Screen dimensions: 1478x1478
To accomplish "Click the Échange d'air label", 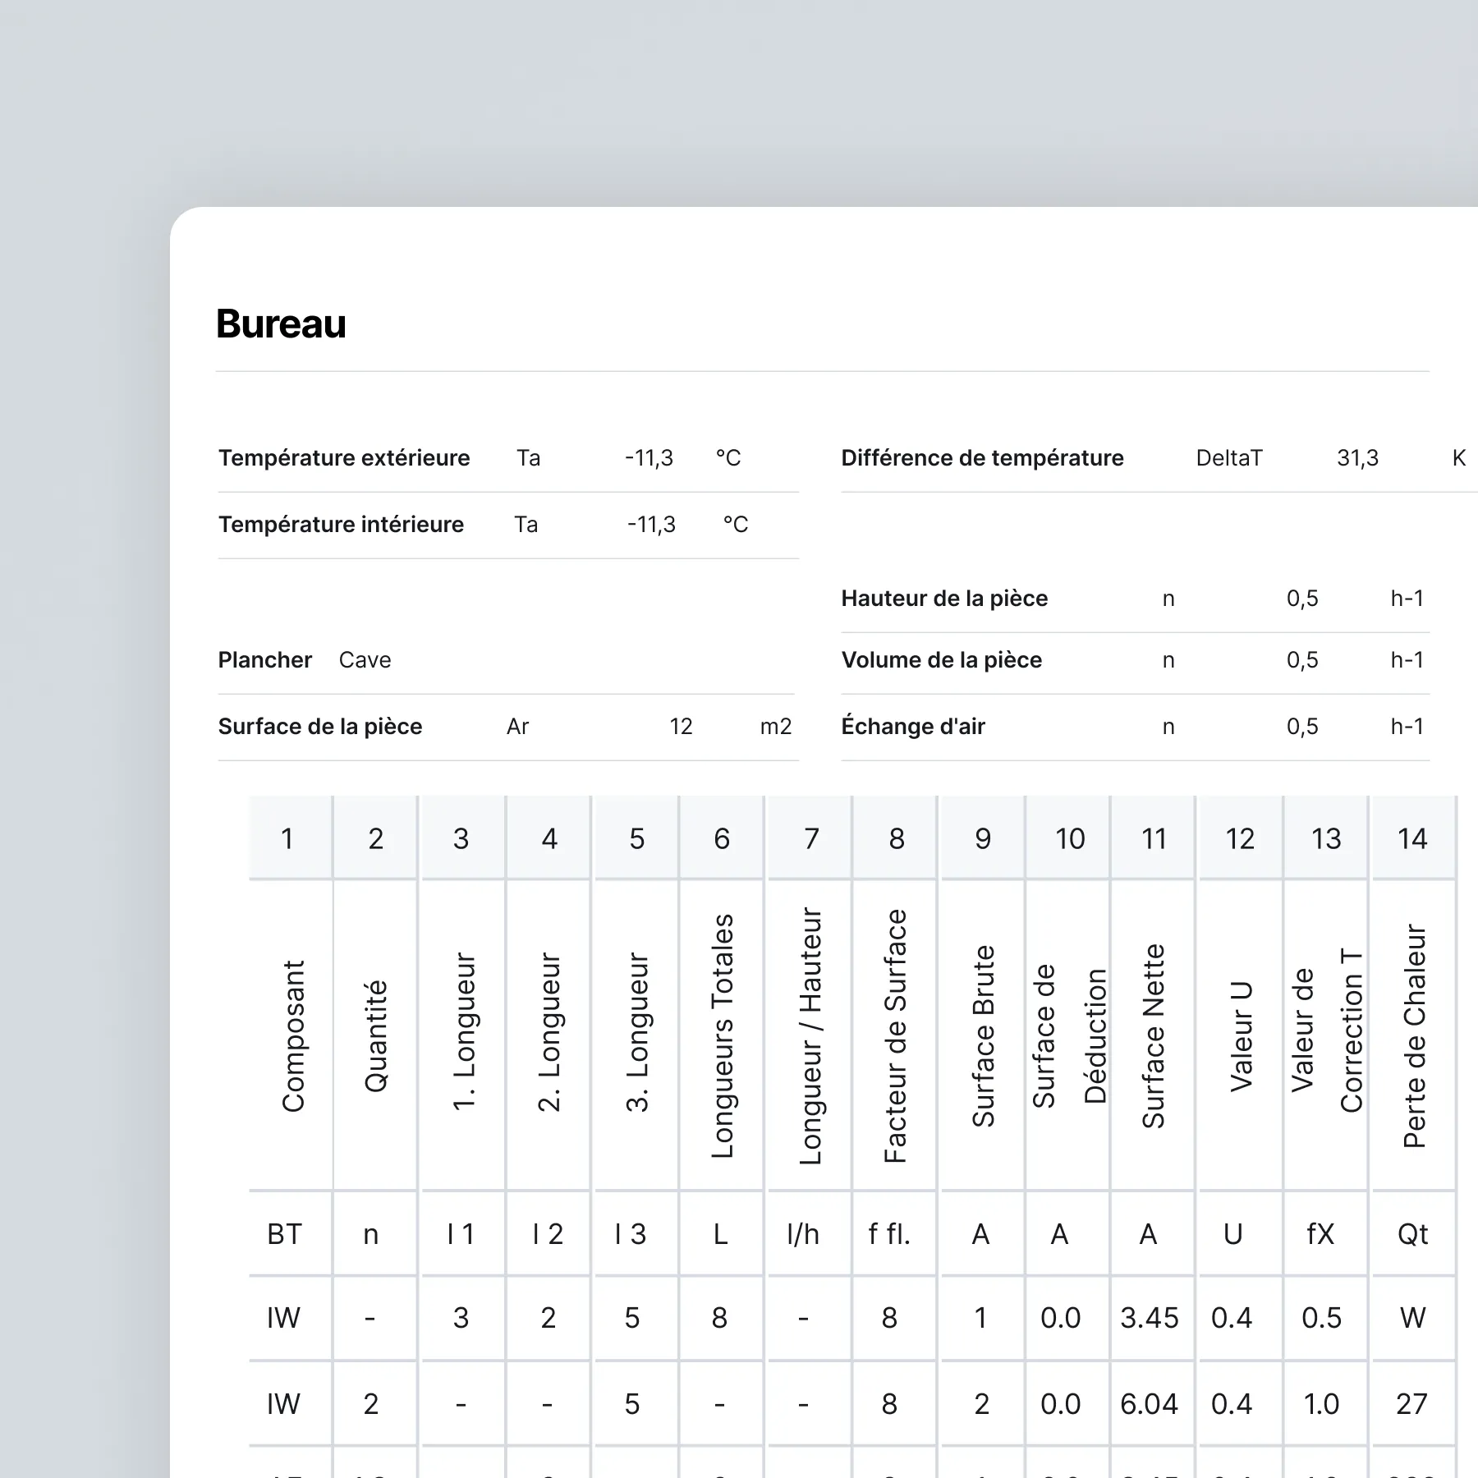I will click(913, 726).
